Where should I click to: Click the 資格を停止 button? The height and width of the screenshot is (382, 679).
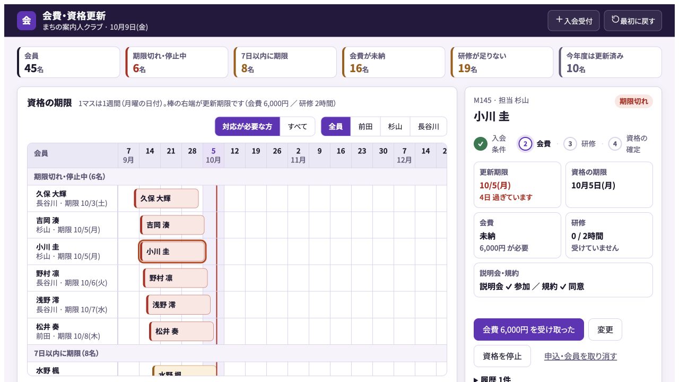click(x=502, y=356)
